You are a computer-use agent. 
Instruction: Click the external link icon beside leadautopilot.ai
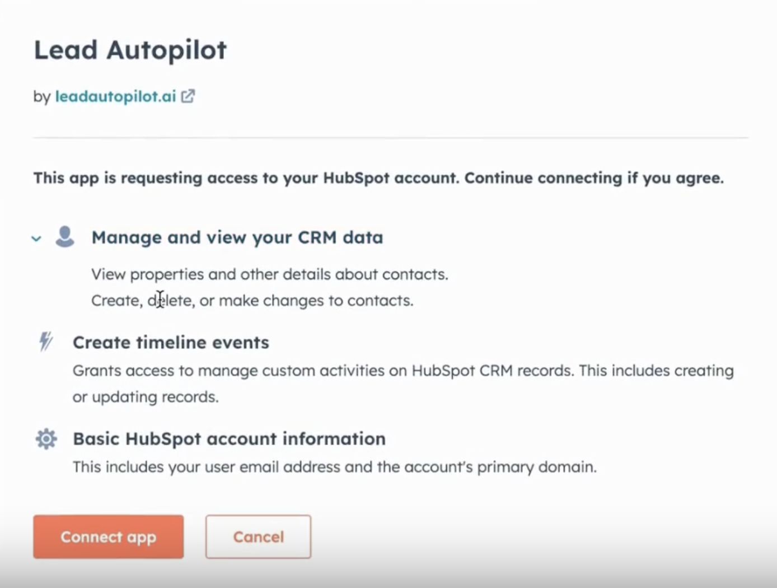pyautogui.click(x=188, y=96)
